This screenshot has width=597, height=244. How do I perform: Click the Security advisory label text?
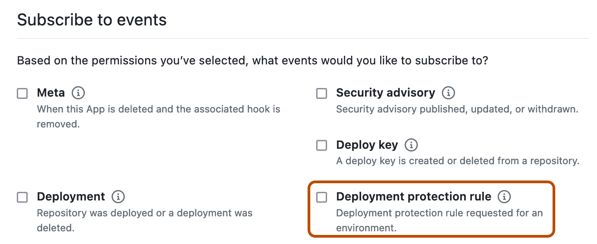(x=385, y=93)
